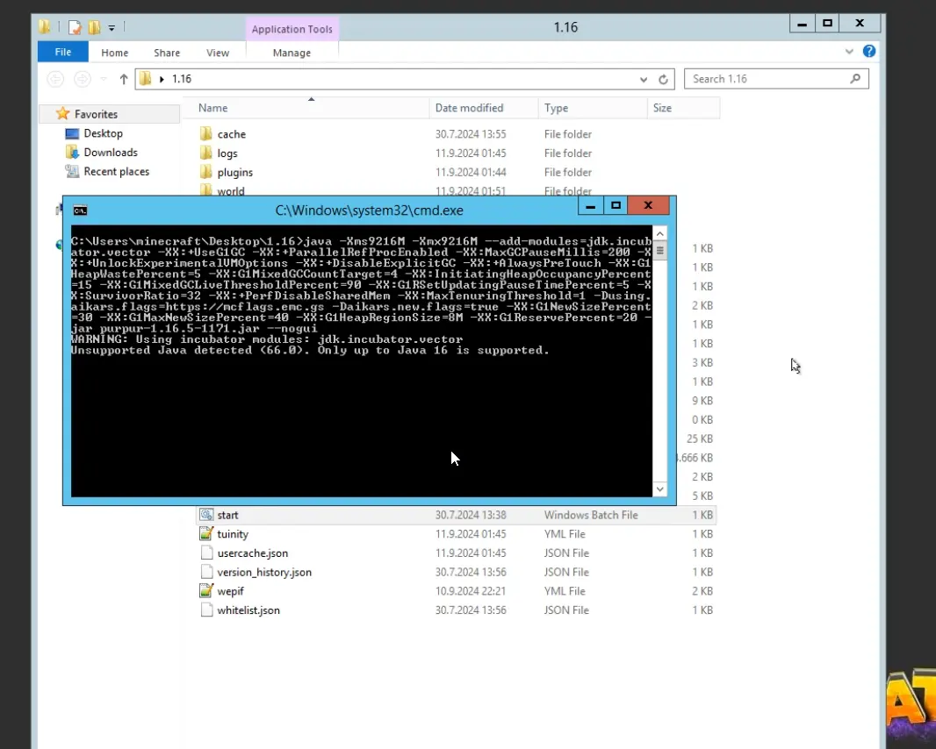Minimize the cmd.exe window
This screenshot has height=749, width=936.
[x=590, y=206]
